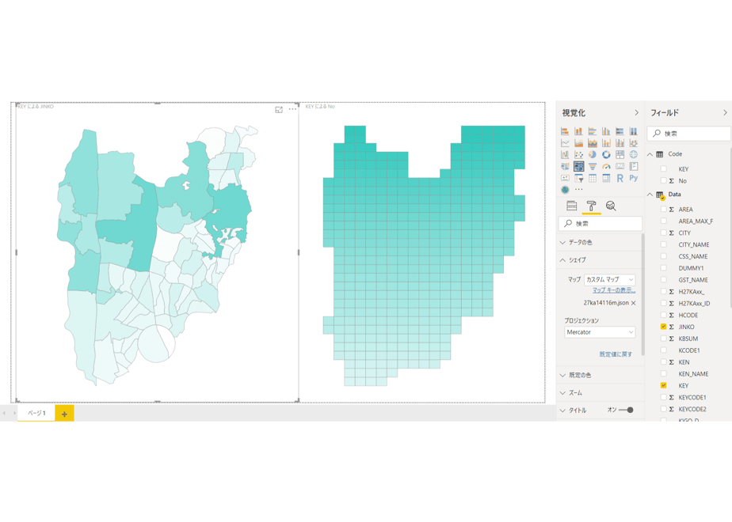The height and width of the screenshot is (522, 732).
Task: Open focus mode for JINKO map
Action: pyautogui.click(x=279, y=109)
